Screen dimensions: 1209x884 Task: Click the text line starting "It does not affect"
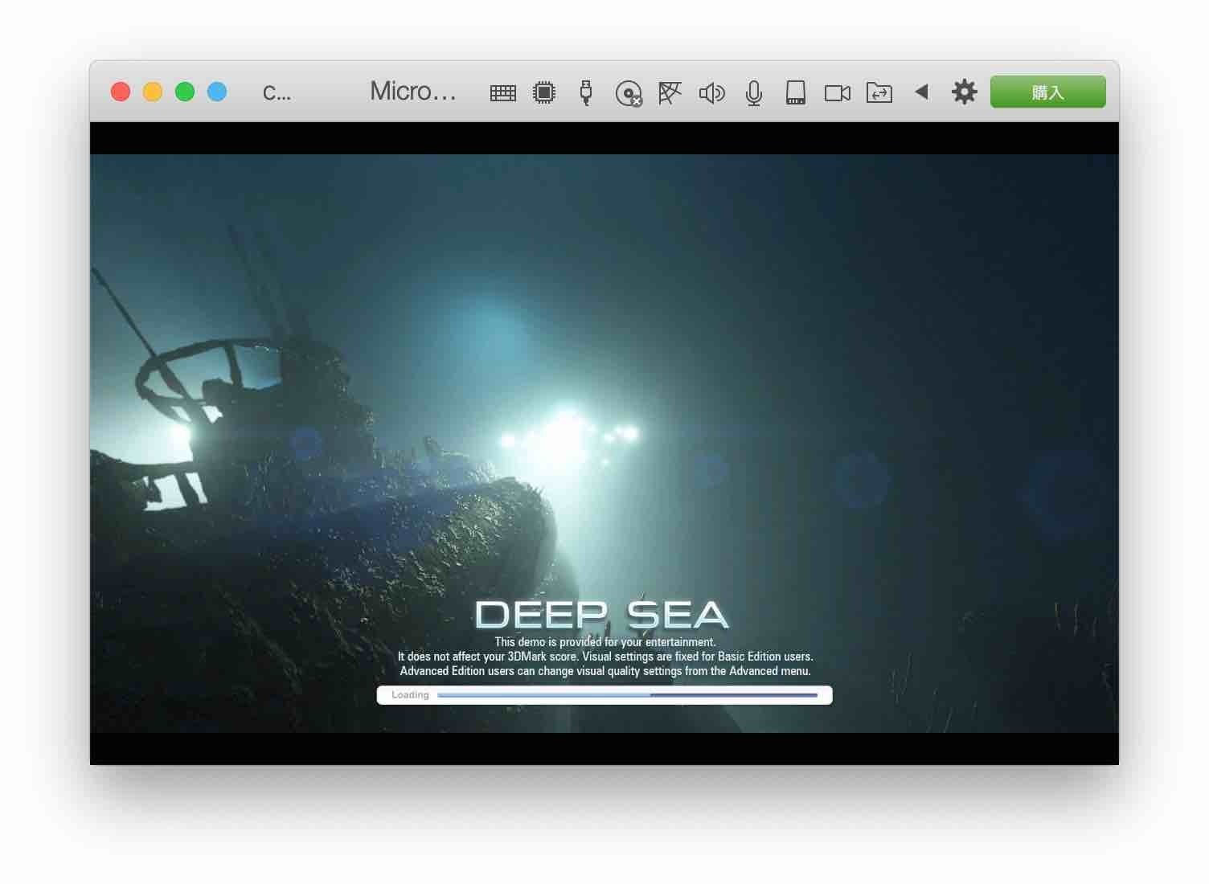(x=605, y=657)
